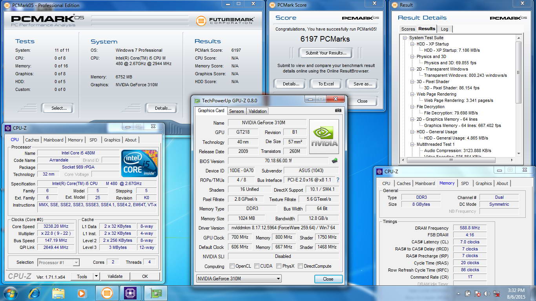Open the CPU-Z Tools dropdown arrow

96,276
